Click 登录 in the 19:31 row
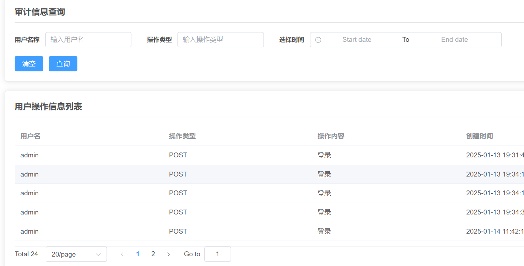This screenshot has height=266, width=524. coord(324,155)
